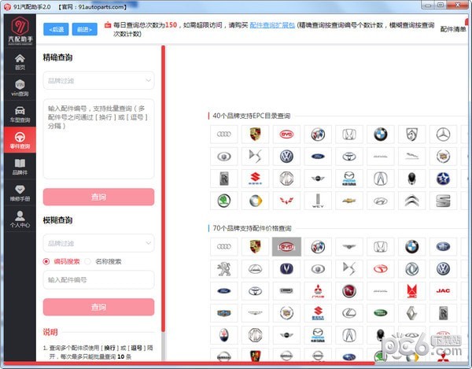Select Buick logo in EPC brand list
This screenshot has height=369, width=472.
pos(318,135)
